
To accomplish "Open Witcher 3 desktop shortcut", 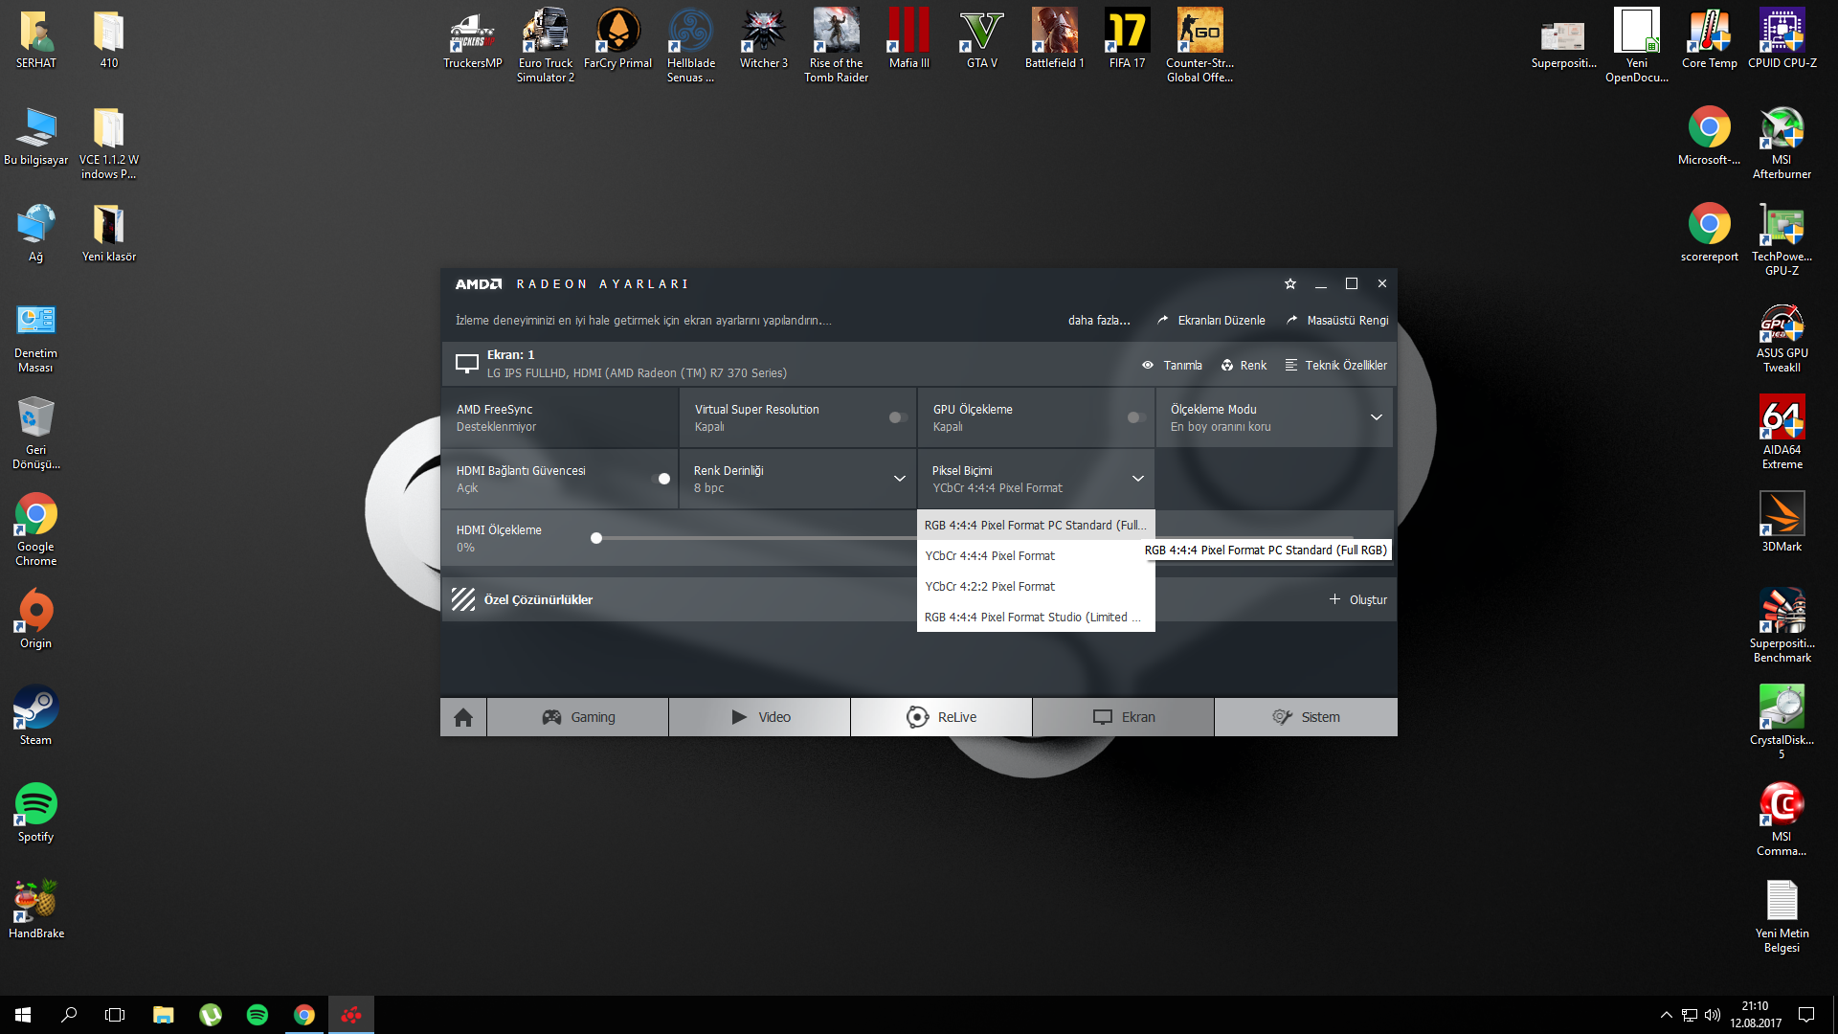I will tap(764, 40).
